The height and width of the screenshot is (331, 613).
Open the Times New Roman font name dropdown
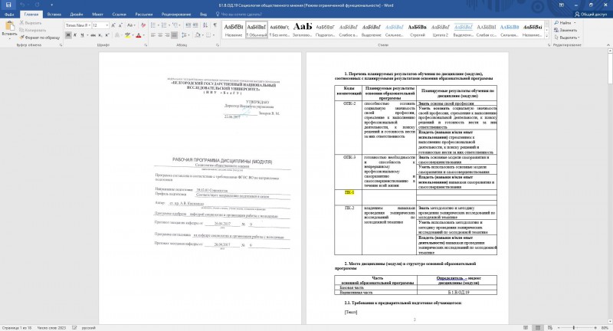point(90,25)
